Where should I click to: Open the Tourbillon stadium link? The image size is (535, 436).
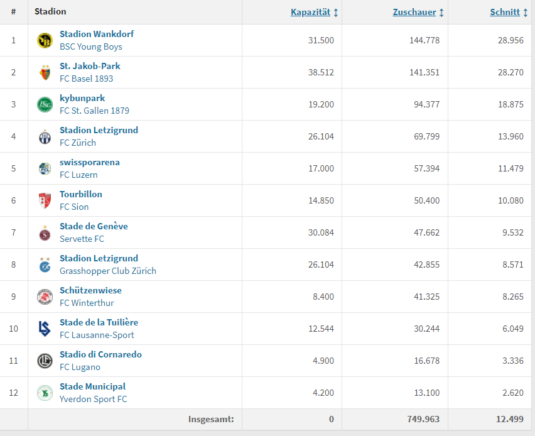pos(81,194)
